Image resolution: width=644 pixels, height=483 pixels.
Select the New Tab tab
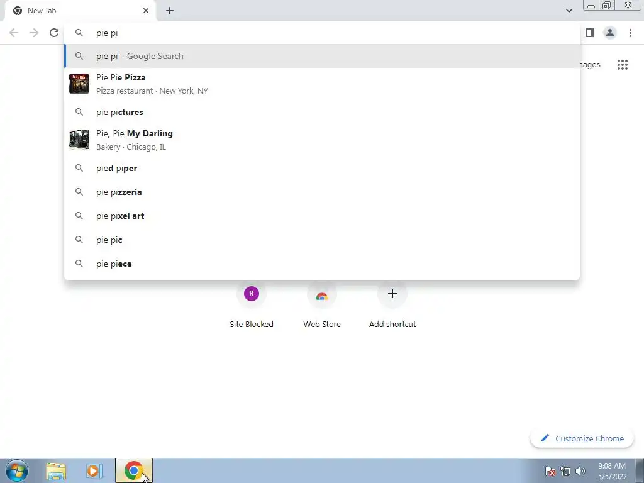click(81, 11)
